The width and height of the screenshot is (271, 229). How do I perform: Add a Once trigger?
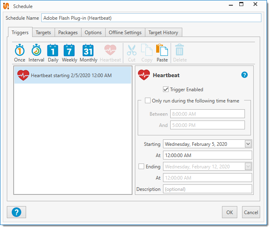(x=20, y=53)
